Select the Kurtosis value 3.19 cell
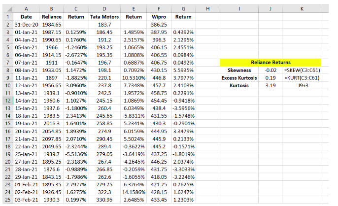This screenshot has height=206, width=338. click(x=270, y=85)
